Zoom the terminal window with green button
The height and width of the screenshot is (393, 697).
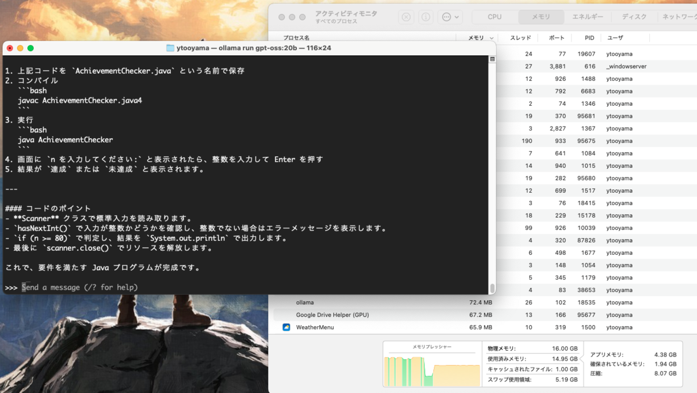[31, 48]
